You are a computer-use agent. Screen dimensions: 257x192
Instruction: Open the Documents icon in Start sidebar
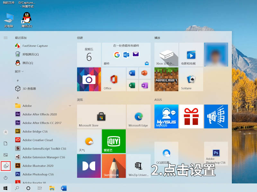point(5,143)
